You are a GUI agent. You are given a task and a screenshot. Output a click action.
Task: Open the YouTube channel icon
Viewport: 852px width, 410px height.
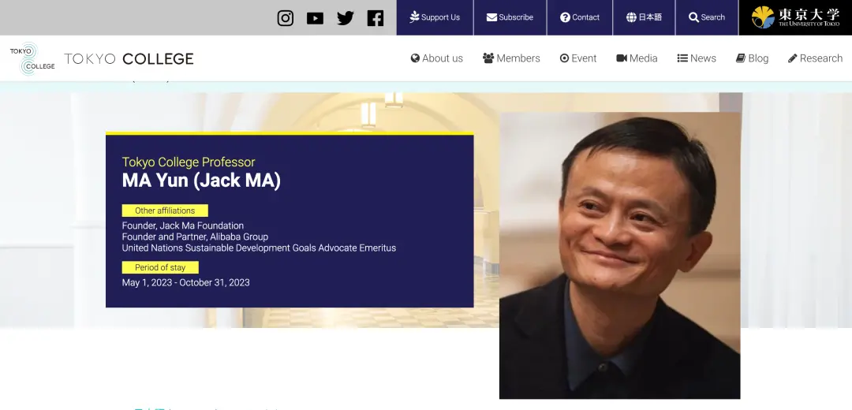tap(315, 18)
